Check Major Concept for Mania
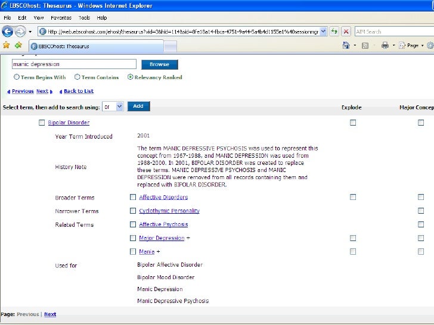 (x=421, y=251)
